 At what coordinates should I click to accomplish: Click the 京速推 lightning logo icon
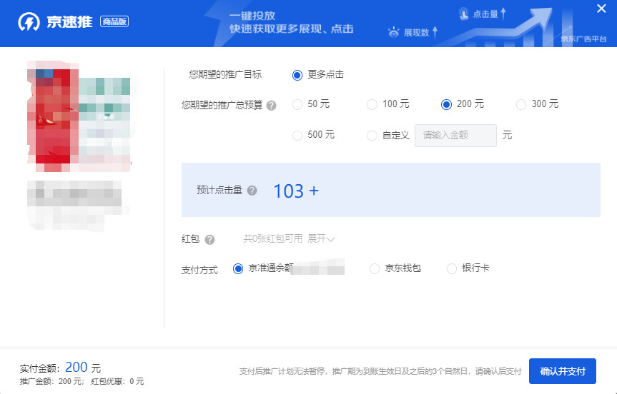coord(29,22)
